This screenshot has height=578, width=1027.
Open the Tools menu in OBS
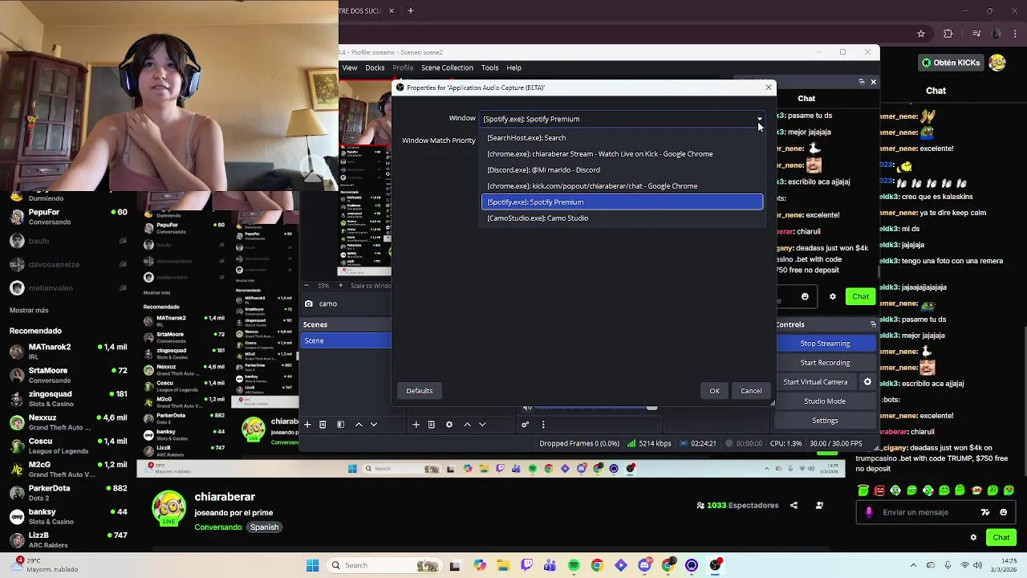pos(489,67)
